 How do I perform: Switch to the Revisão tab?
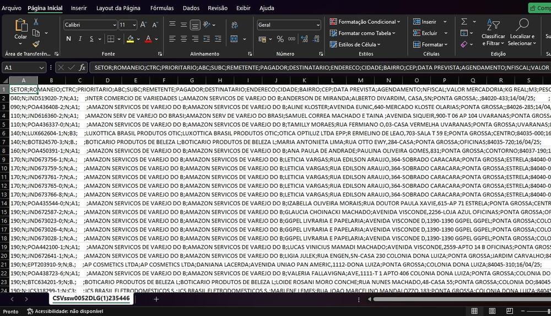pos(218,8)
